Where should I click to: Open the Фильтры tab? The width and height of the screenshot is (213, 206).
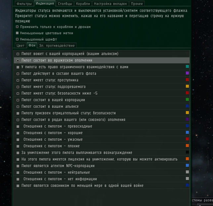[x=24, y=4]
